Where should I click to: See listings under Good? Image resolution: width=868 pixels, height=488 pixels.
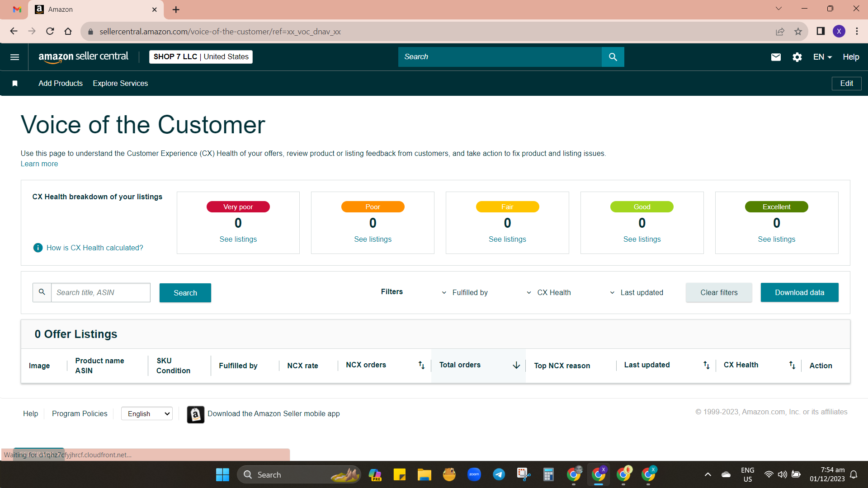pos(642,239)
